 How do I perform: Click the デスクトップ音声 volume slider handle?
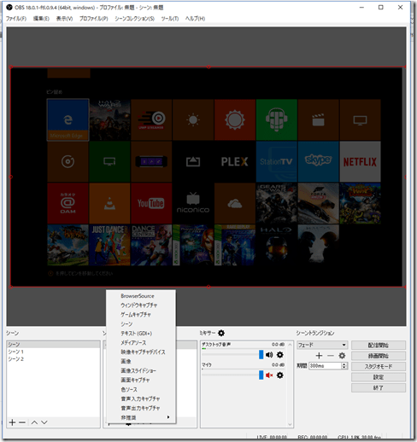point(261,355)
